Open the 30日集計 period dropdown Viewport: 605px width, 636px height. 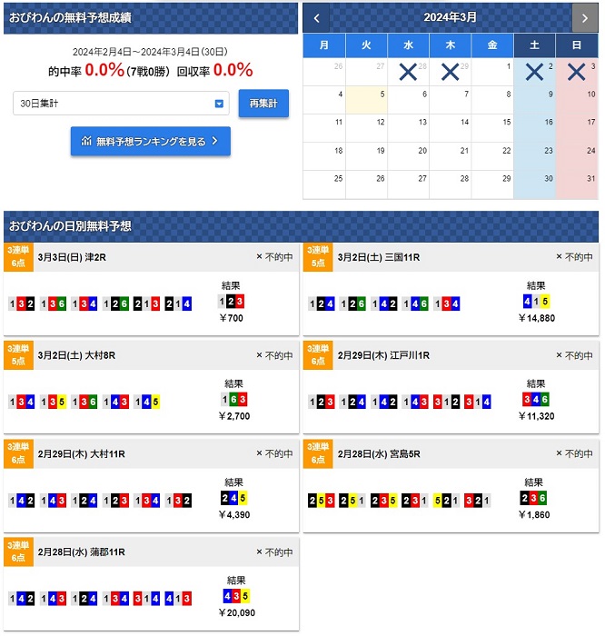pos(121,104)
